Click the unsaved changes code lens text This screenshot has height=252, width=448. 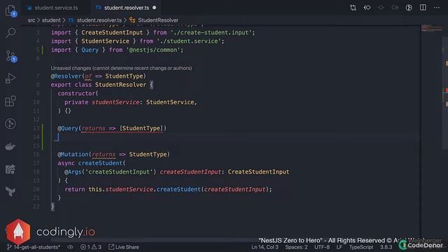tap(121, 68)
